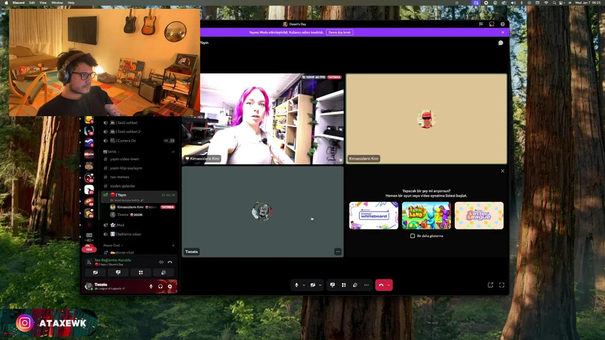This screenshot has width=605, height=340.
Task: Toggle camera button in sidebar voice panel
Action: (x=95, y=272)
